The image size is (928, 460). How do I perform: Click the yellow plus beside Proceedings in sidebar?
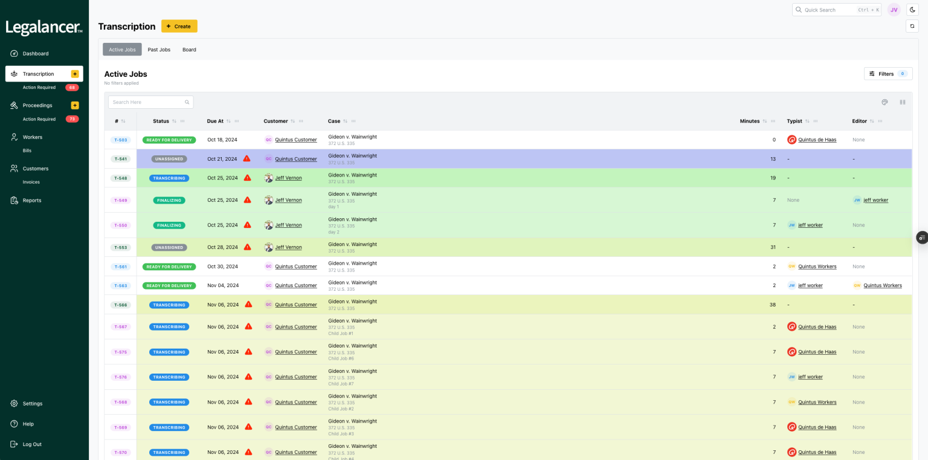click(x=75, y=105)
